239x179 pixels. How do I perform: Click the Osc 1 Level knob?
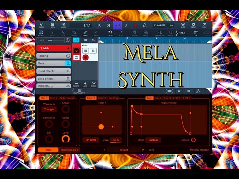point(66,139)
